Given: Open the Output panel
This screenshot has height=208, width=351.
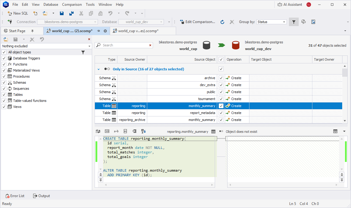Looking at the screenshot, I should coord(41,196).
